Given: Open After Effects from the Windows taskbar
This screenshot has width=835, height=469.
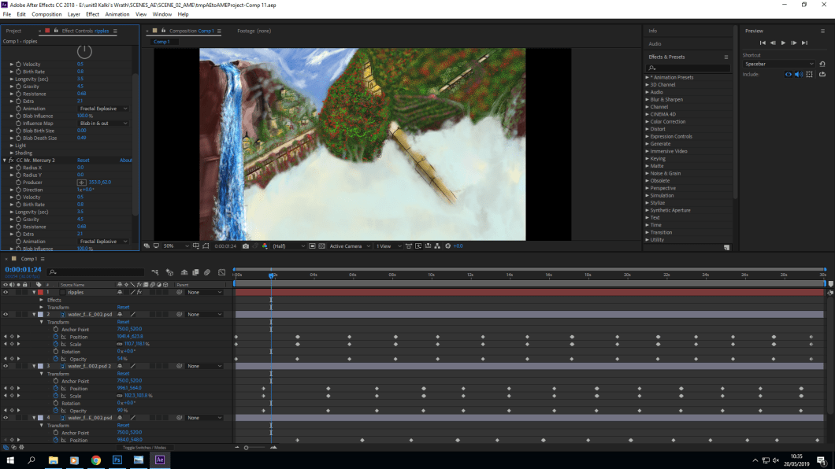Looking at the screenshot, I should point(160,460).
